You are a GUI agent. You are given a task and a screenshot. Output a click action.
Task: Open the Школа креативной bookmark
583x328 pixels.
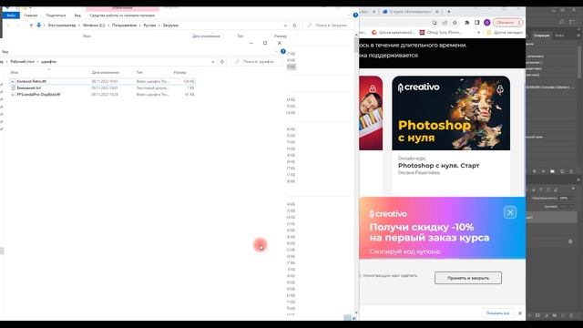tap(393, 33)
